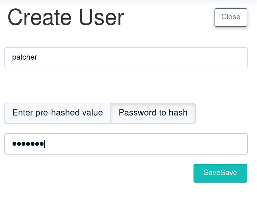Viewport: 257px width, 212px height.
Task: Pick the 'Password to hash' segment
Action: tap(153, 113)
